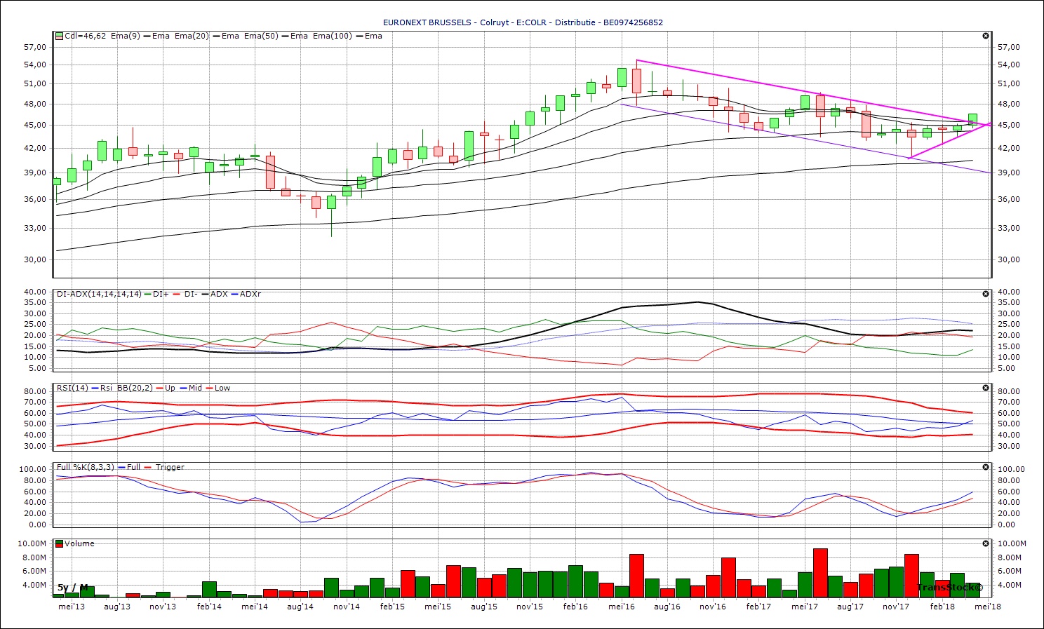The width and height of the screenshot is (1044, 629).
Task: Click the Full %K(8,3,3) panel title
Action: (85, 467)
